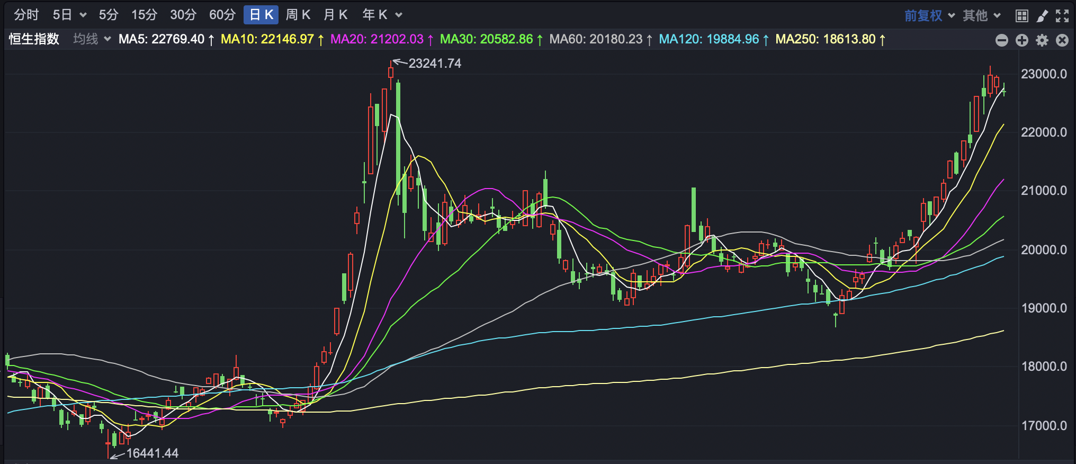The width and height of the screenshot is (1076, 464).
Task: Open the grid layout icon in top toolbar
Action: click(x=1021, y=15)
